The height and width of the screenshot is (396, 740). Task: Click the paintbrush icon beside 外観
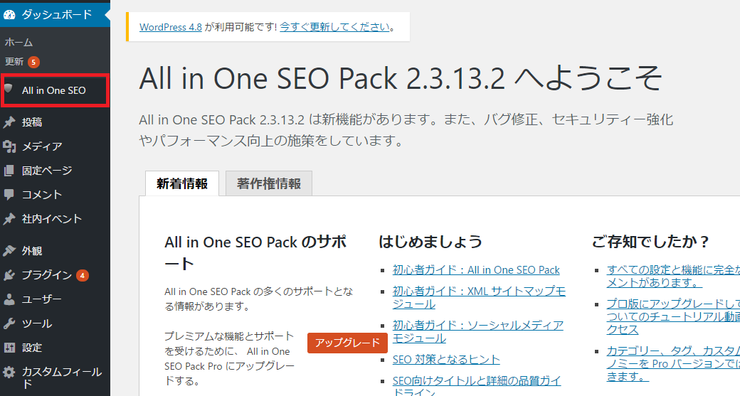pyautogui.click(x=9, y=251)
